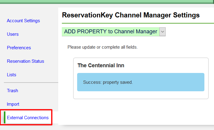214x130 pixels.
Task: Click the green header bar at top
Action: coord(107,2)
